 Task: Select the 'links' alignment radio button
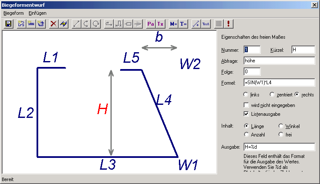(247, 95)
